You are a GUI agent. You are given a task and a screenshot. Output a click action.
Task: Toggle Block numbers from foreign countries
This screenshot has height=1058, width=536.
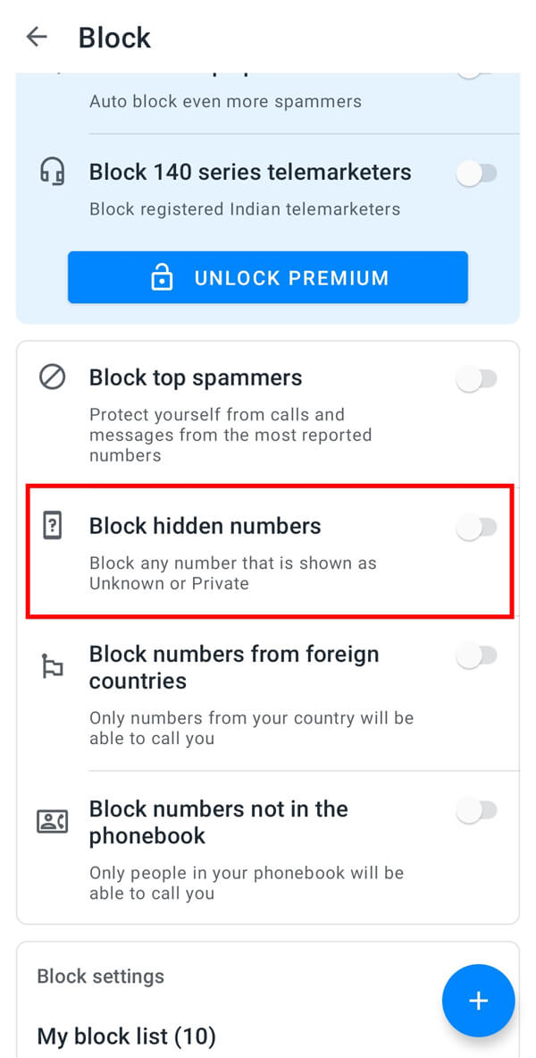(x=476, y=656)
